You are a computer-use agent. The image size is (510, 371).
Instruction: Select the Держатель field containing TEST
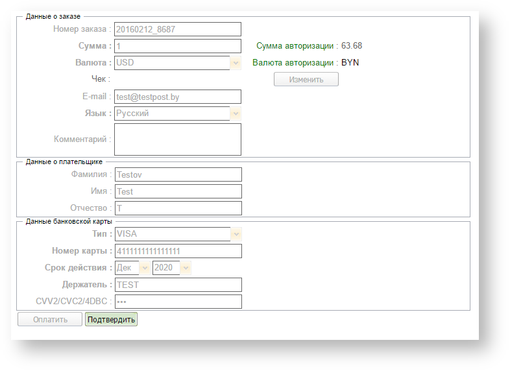(177, 285)
